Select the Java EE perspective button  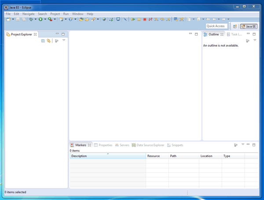tap(249, 26)
